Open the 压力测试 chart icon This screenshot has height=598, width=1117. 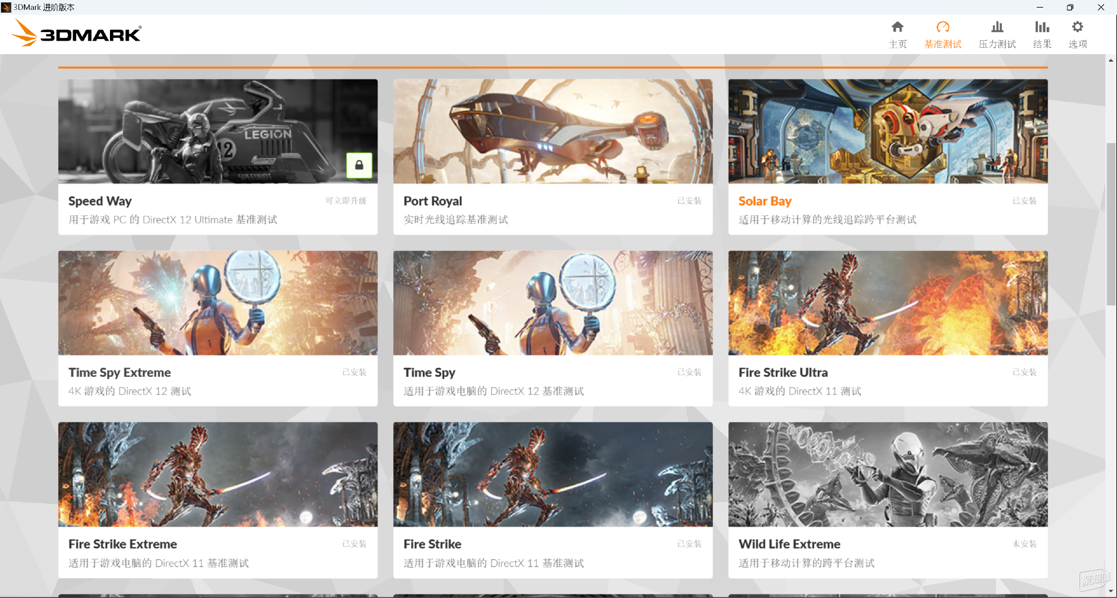coord(997,27)
